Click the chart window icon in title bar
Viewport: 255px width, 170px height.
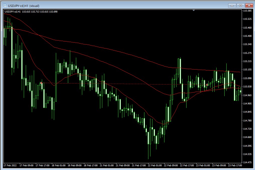point(5,6)
